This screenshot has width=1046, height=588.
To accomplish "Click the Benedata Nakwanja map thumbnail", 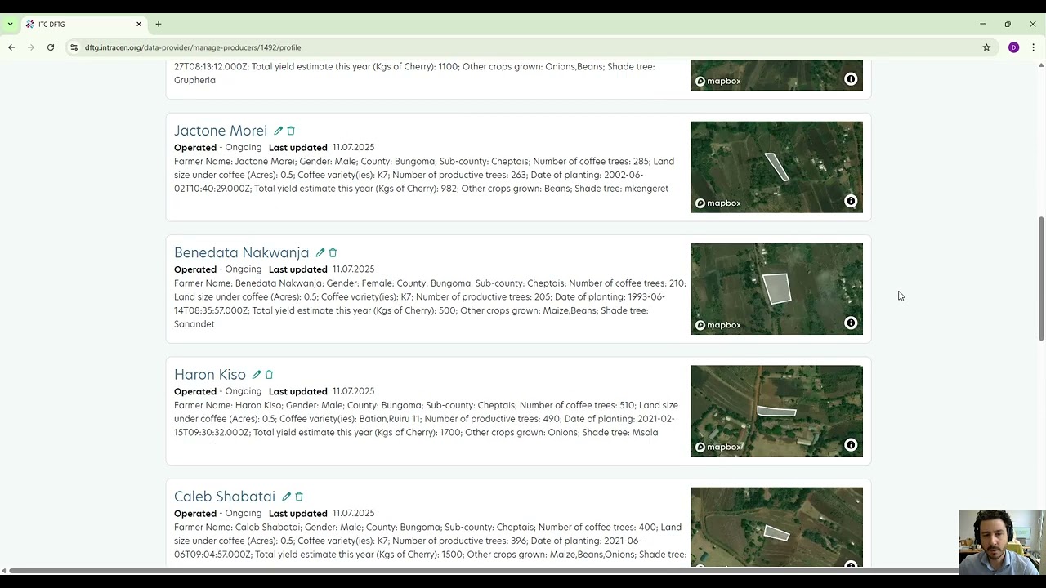I will pyautogui.click(x=776, y=289).
